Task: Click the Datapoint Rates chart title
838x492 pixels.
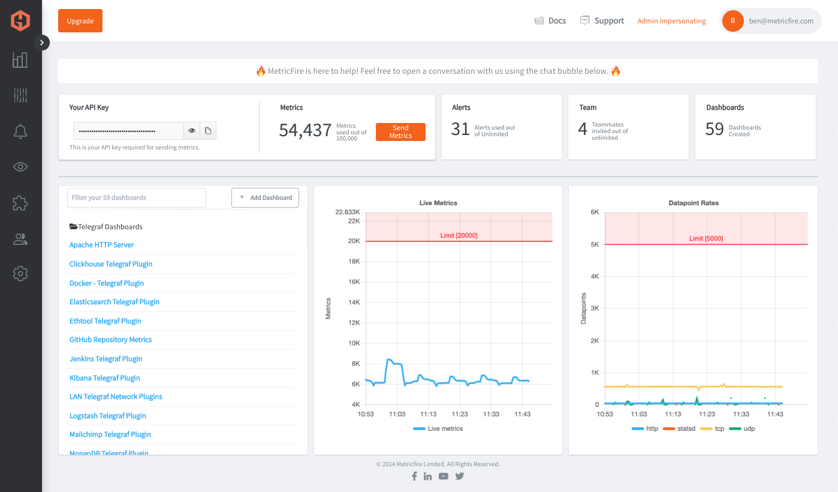Action: coord(694,203)
